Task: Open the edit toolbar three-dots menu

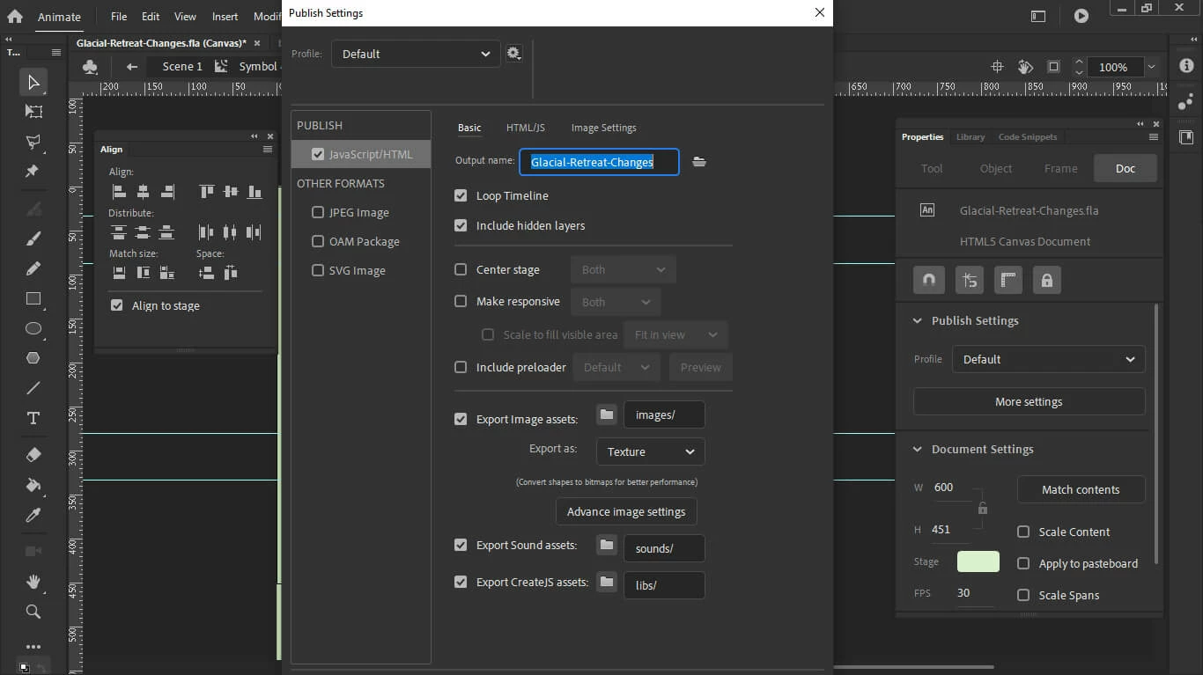Action: click(x=33, y=647)
